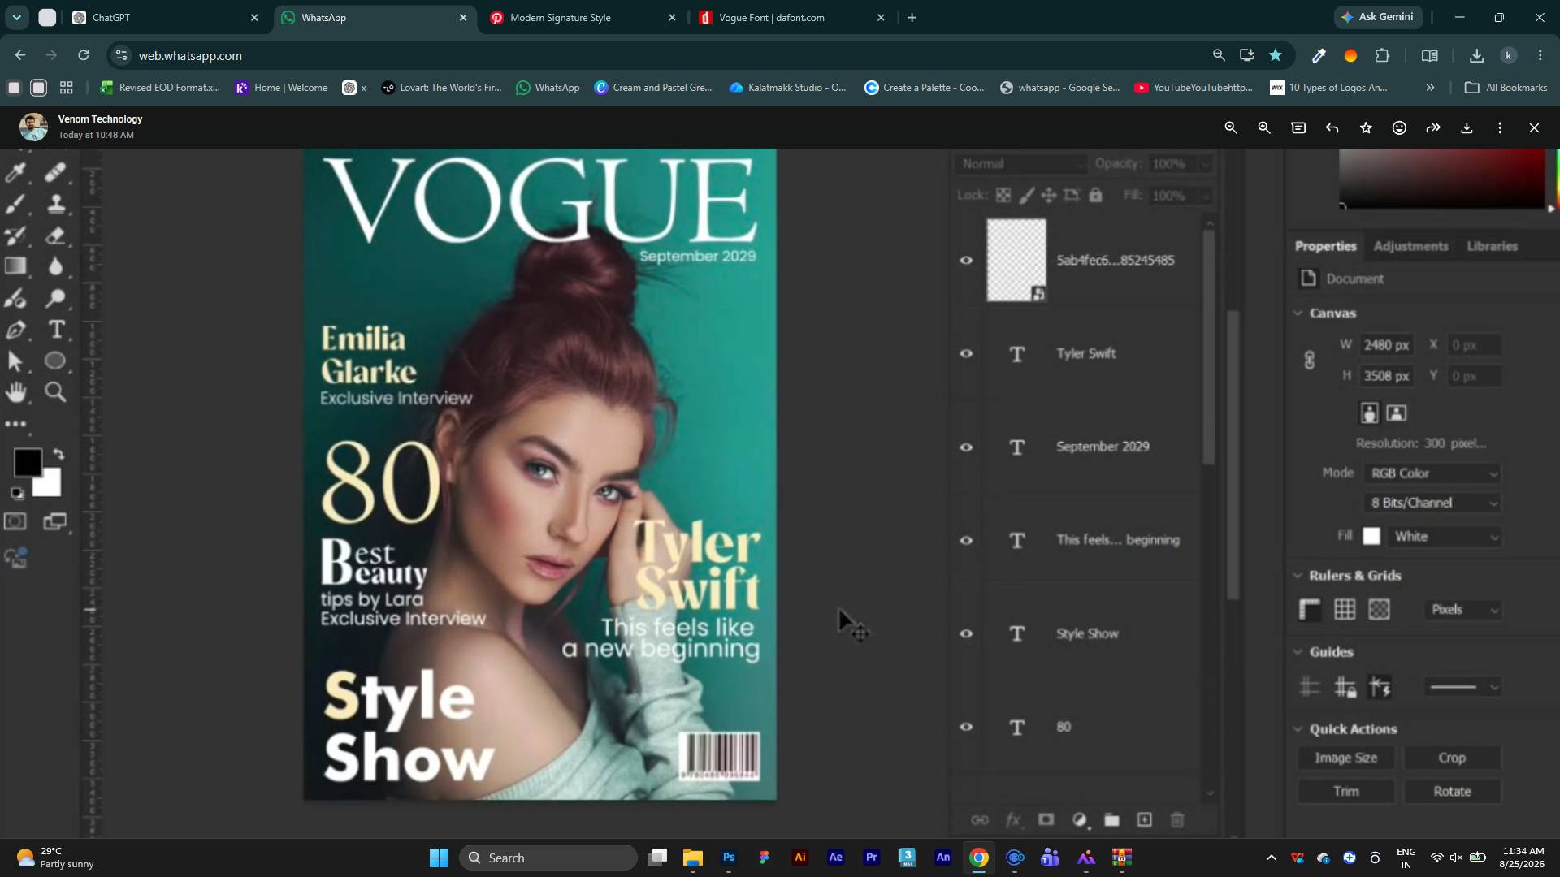
Task: Forward the image using the forward arrow
Action: [x=1433, y=127]
